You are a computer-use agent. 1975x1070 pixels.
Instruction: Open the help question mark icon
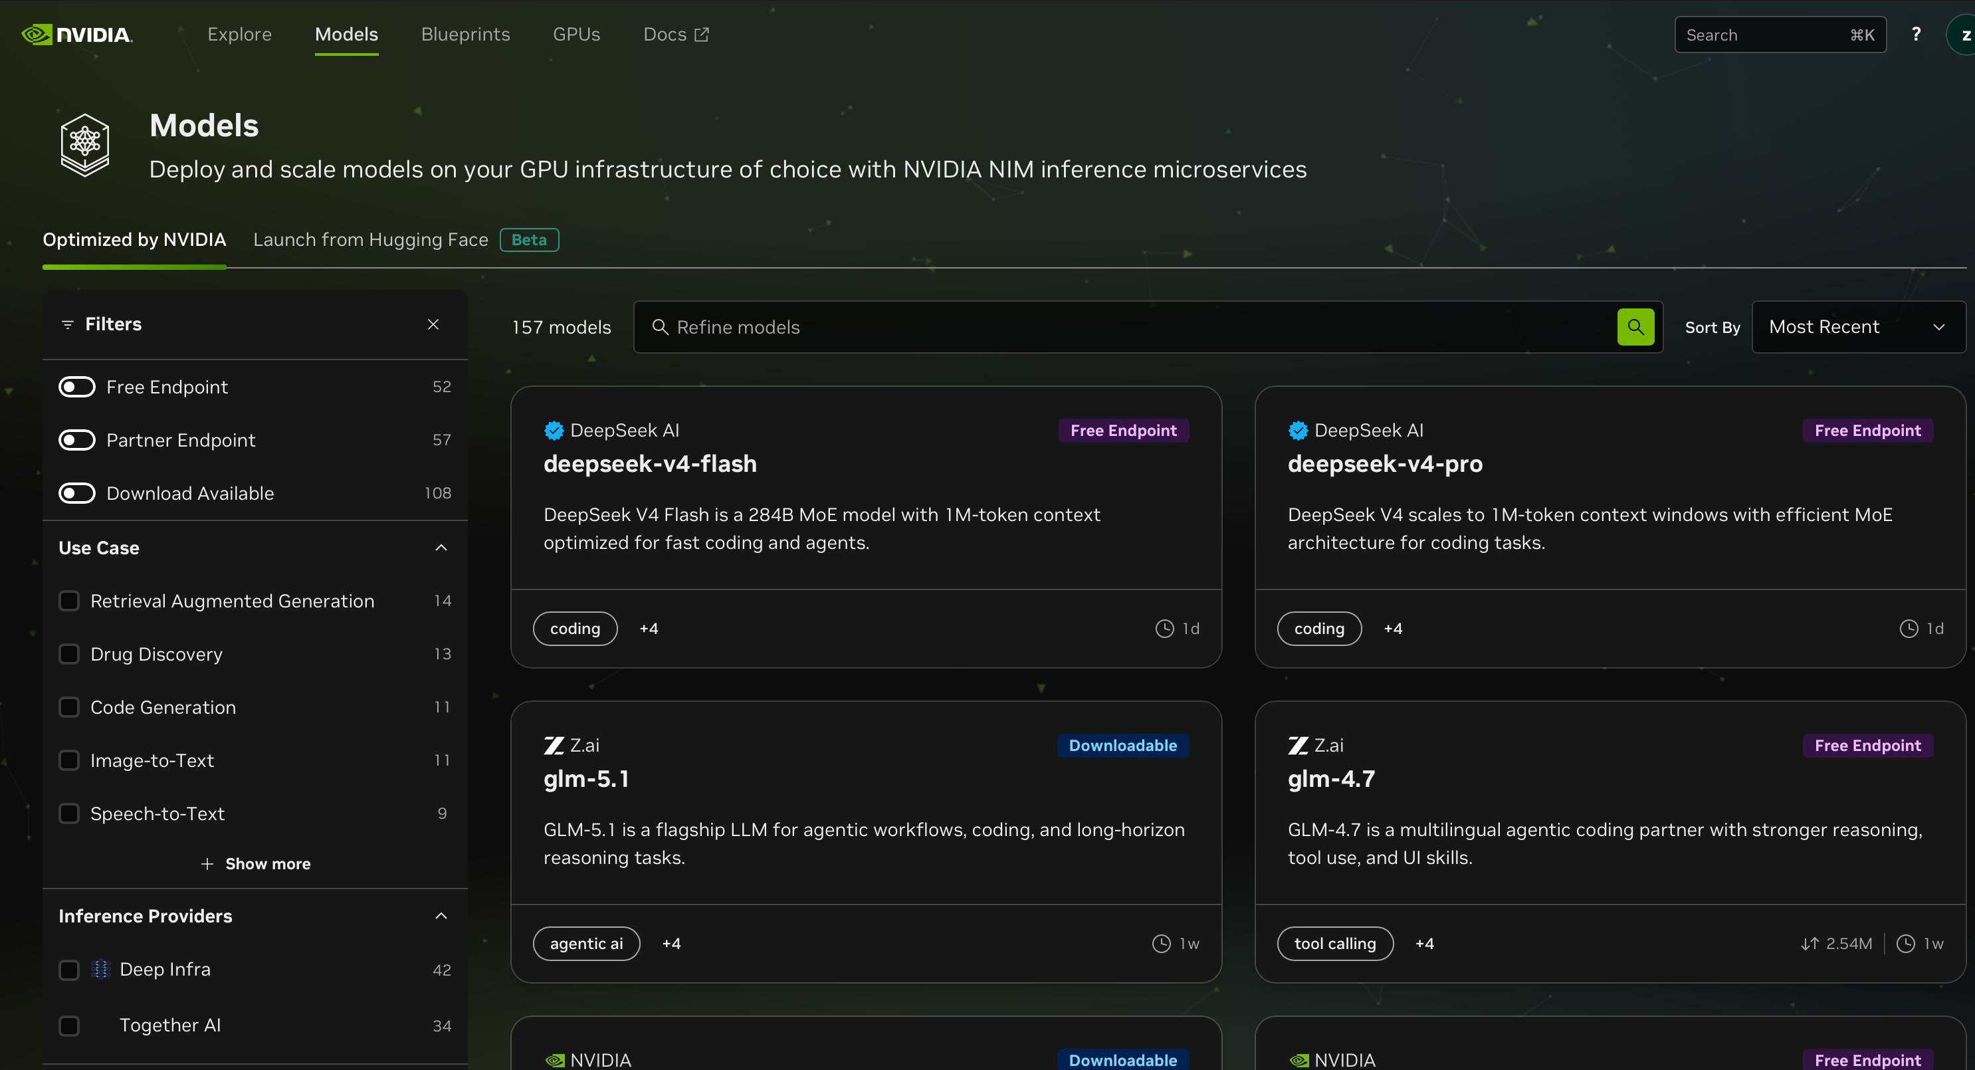coord(1915,35)
